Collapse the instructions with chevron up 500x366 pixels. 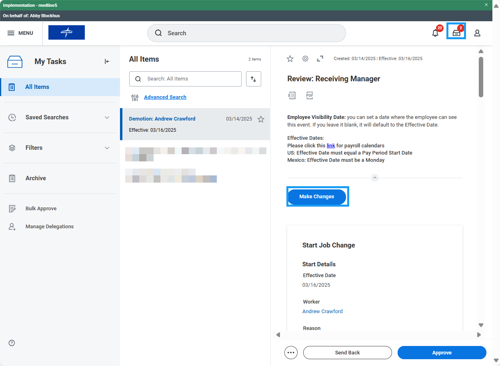374,178
